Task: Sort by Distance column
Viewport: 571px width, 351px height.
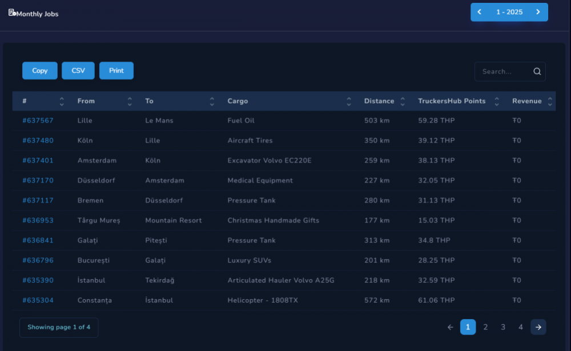Action: click(403, 102)
